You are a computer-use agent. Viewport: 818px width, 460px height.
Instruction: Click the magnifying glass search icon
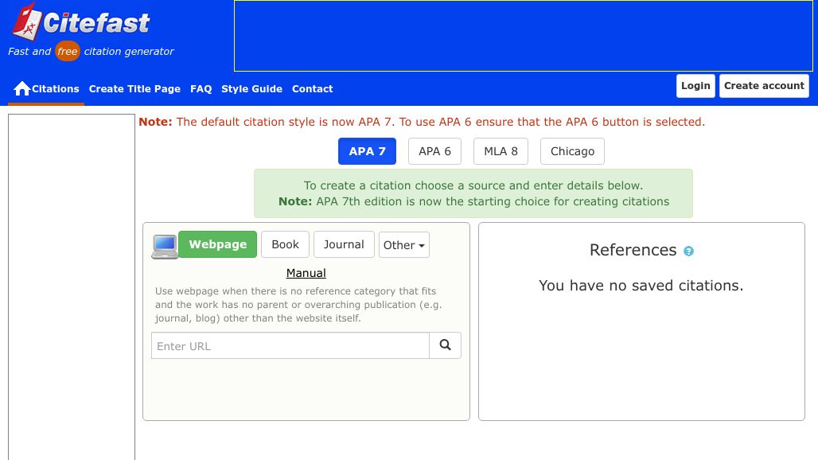click(x=445, y=345)
